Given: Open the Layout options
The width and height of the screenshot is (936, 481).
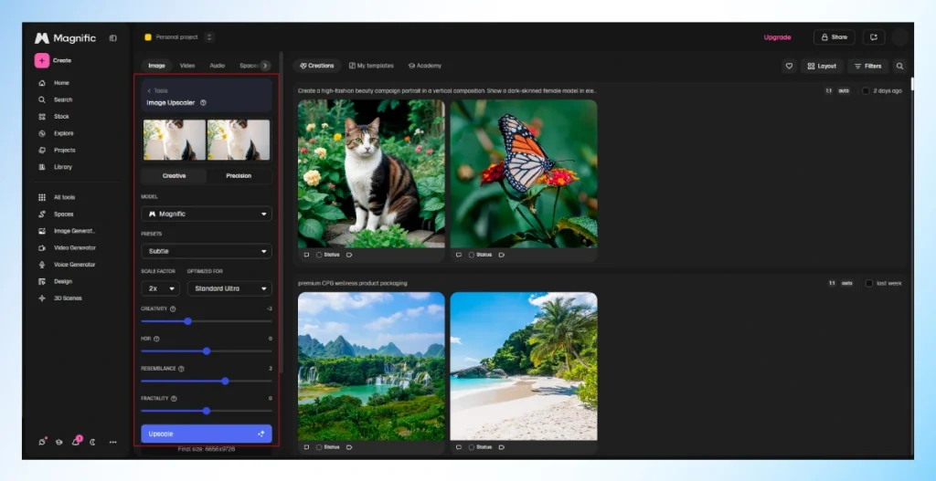Looking at the screenshot, I should coord(822,66).
